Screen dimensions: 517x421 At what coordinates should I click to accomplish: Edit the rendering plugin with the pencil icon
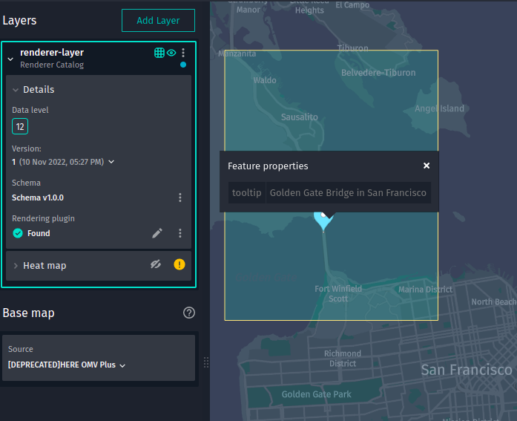point(157,233)
